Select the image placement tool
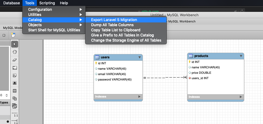This screenshot has width=263, height=124. (15, 83)
